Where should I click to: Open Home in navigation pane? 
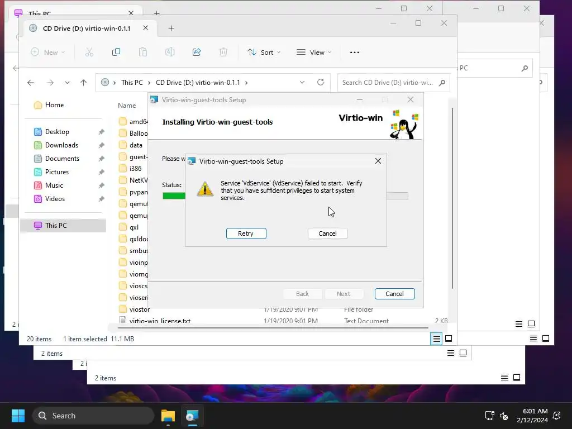pos(54,105)
